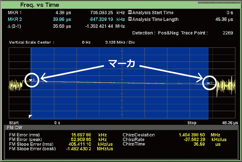Click the Freq. vs Time title bar

[121, 5]
